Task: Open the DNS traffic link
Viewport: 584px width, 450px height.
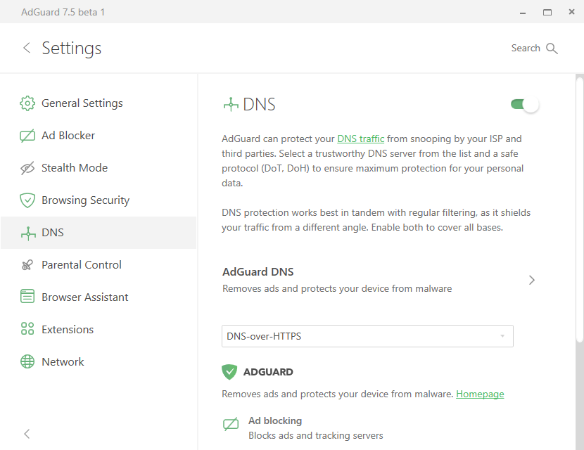Action: tap(360, 139)
